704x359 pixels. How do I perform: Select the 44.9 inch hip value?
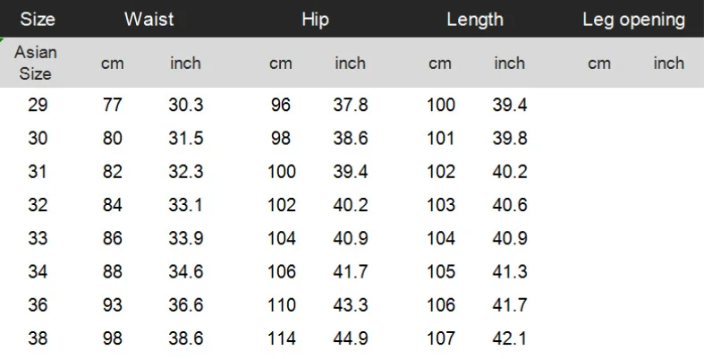pyautogui.click(x=351, y=340)
